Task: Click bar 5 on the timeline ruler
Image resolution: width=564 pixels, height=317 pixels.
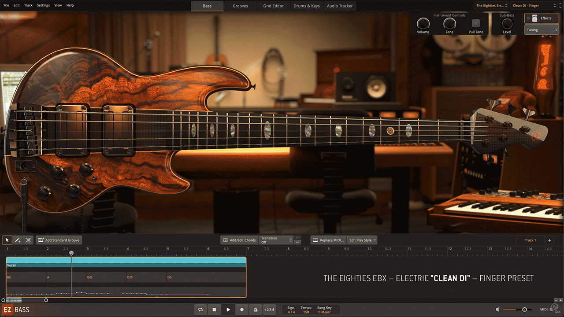Action: pyautogui.click(x=168, y=249)
